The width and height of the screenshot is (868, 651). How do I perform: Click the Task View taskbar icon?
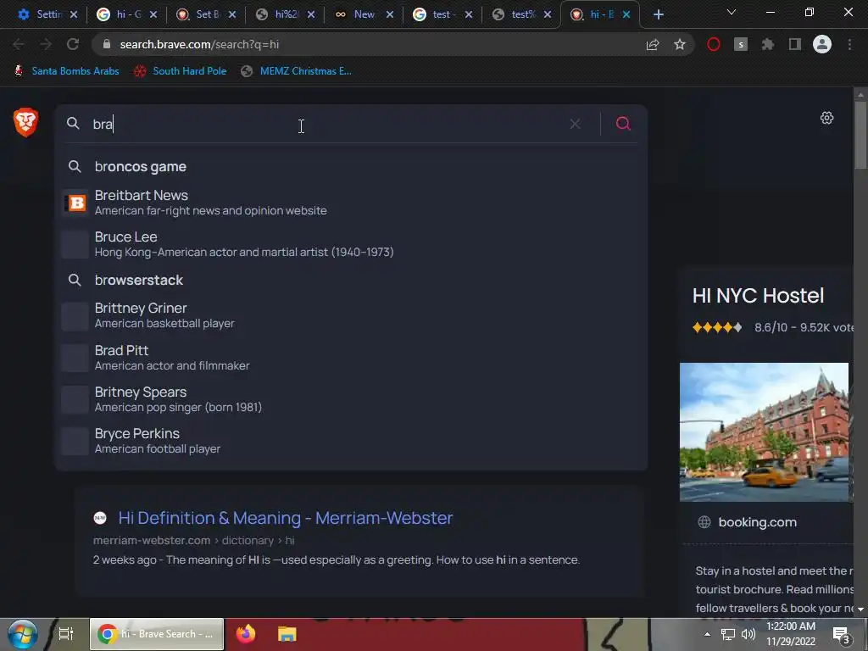(x=66, y=634)
